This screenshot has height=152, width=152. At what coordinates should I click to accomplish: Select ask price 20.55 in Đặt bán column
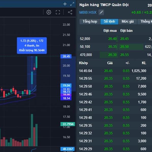125,55
